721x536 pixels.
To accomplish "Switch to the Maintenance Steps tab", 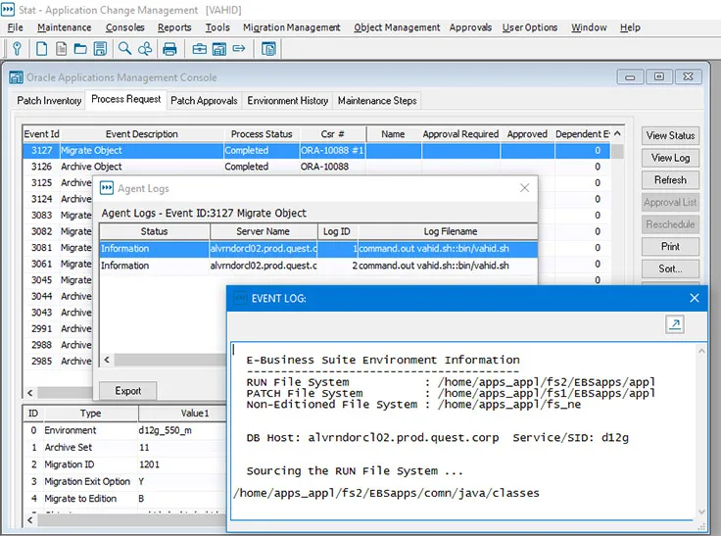I will click(x=377, y=100).
